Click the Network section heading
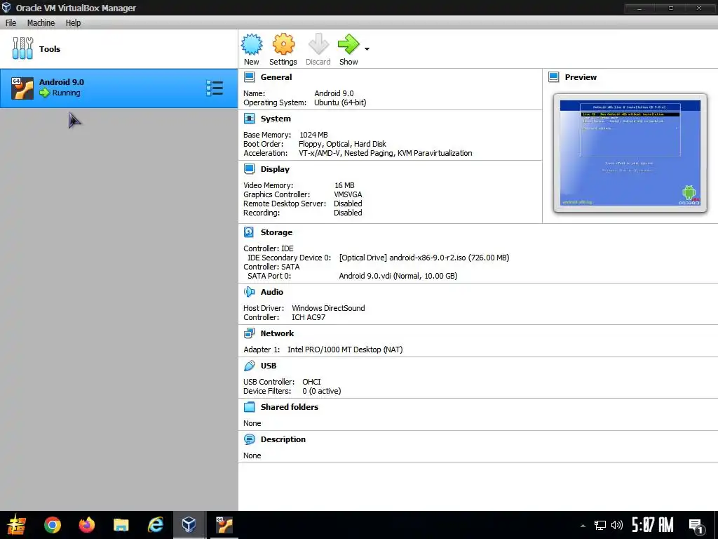 coord(277,333)
